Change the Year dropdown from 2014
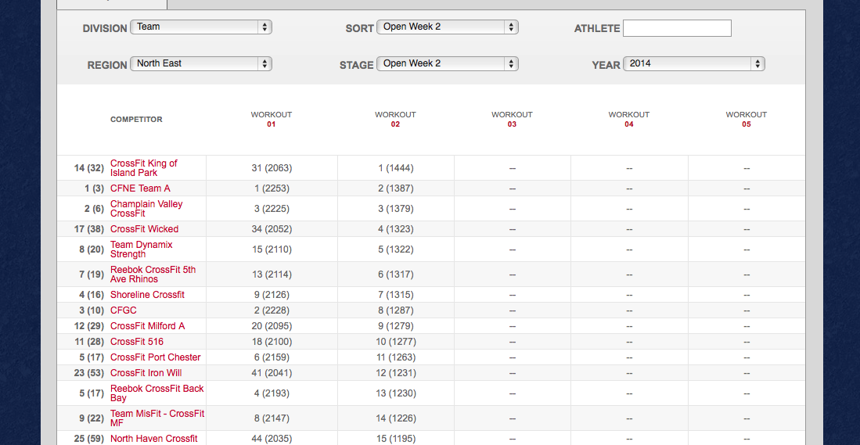Image resolution: width=860 pixels, height=445 pixels. (x=694, y=63)
